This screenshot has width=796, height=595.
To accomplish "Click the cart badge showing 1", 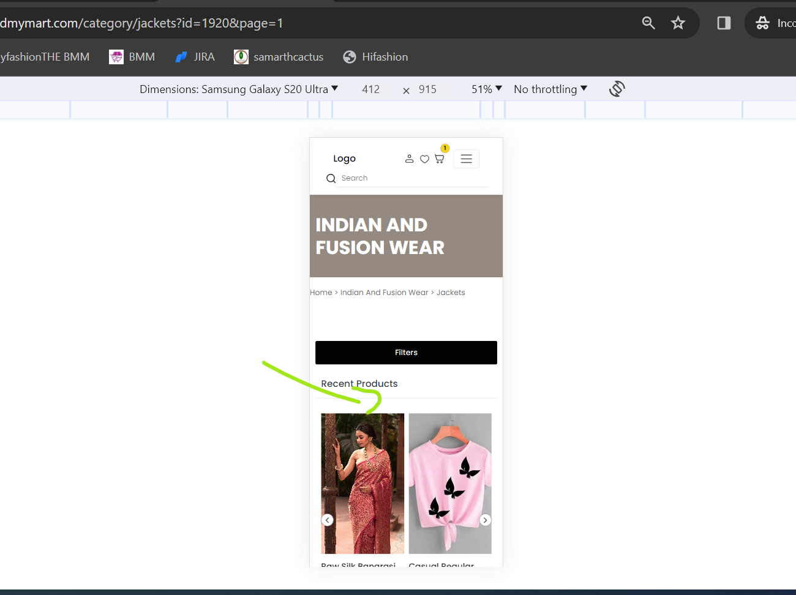I will click(x=445, y=148).
